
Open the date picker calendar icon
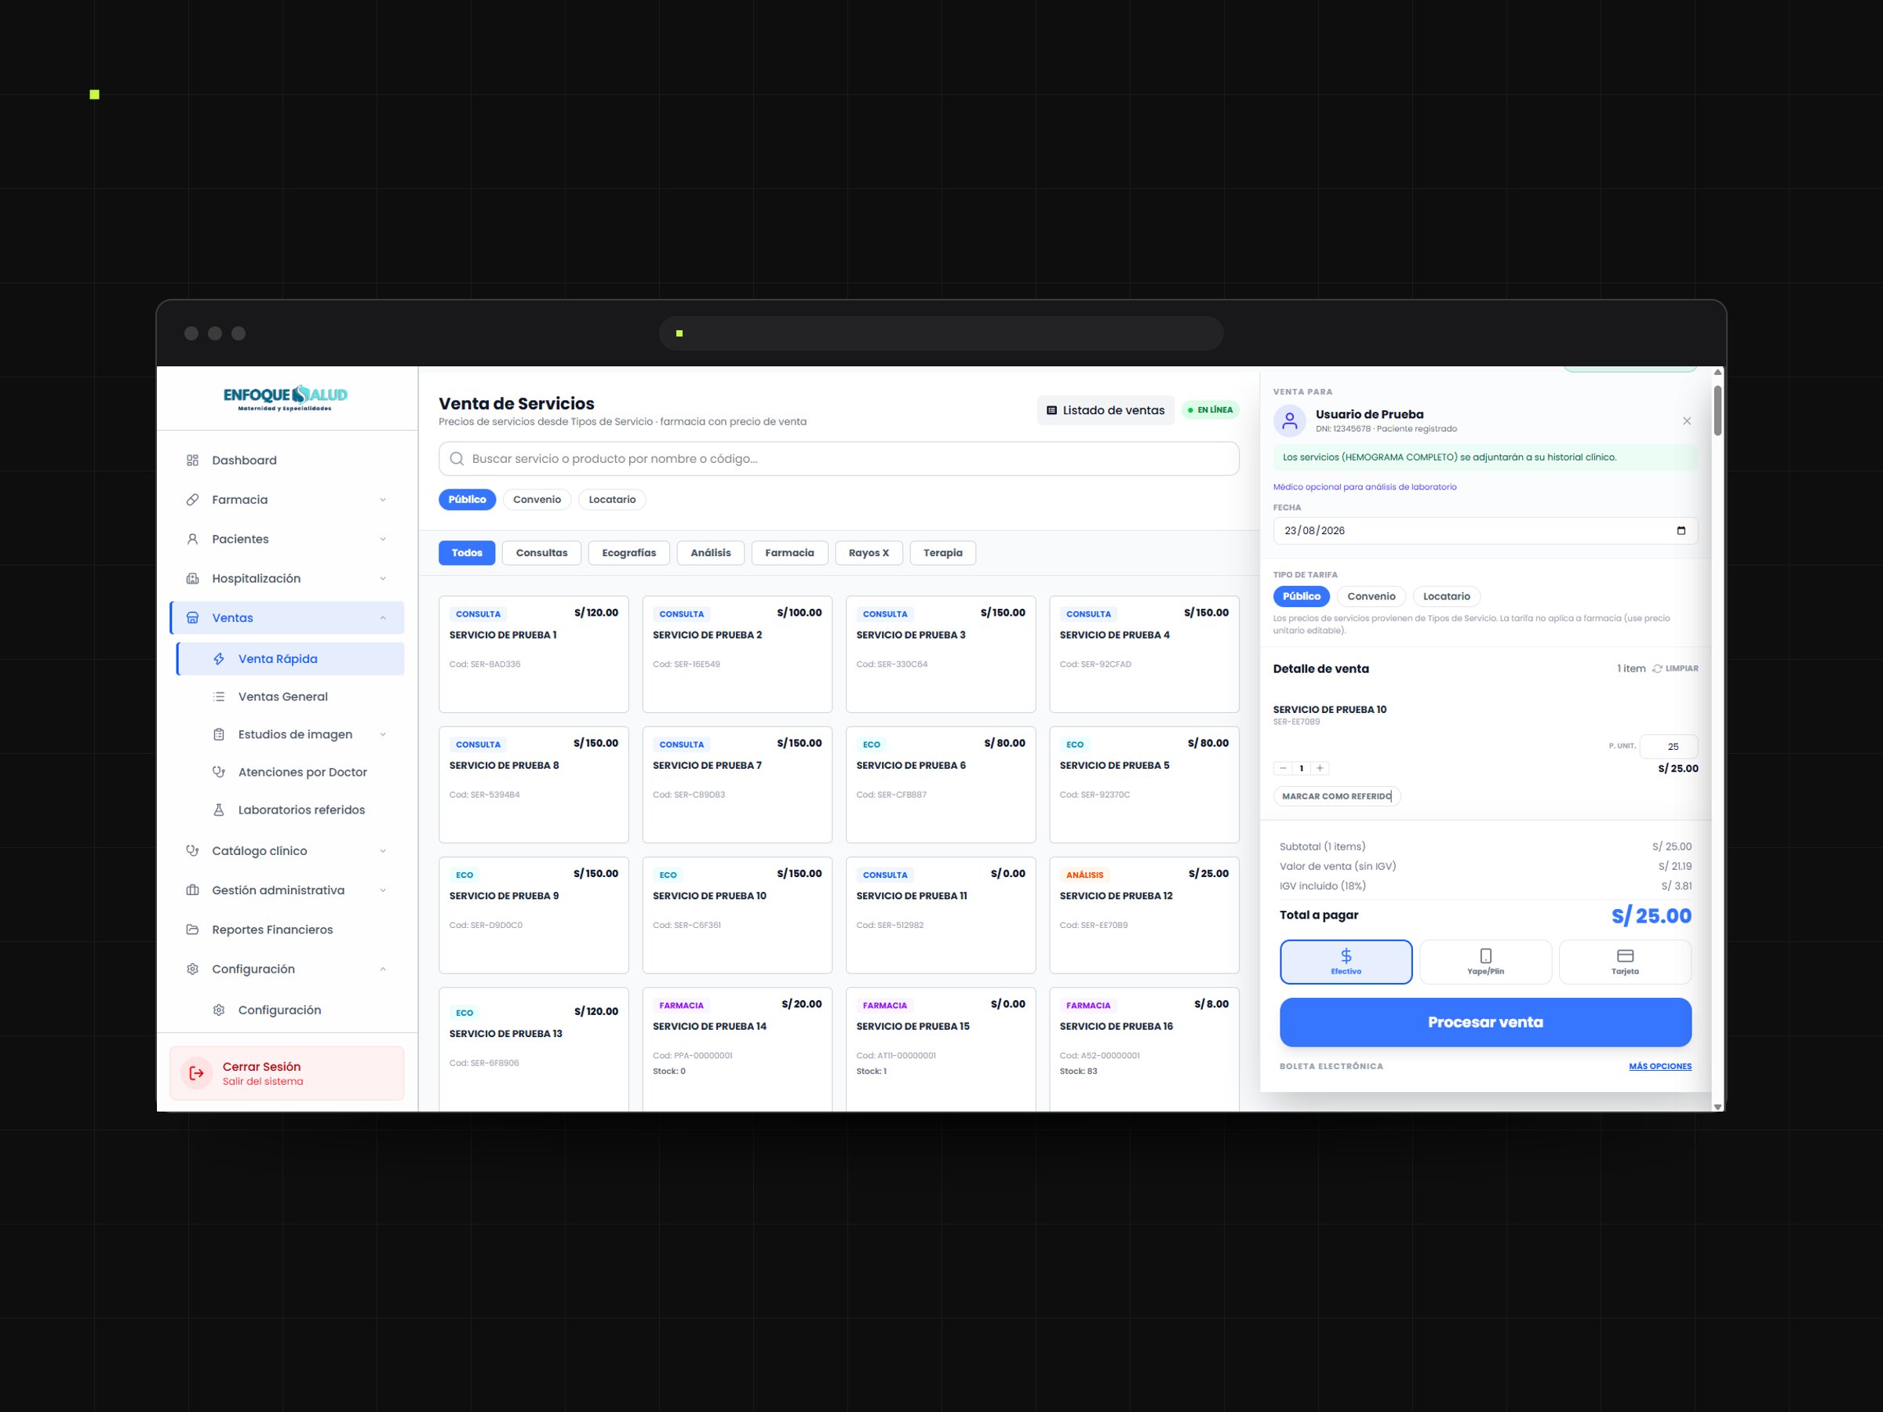tap(1681, 530)
